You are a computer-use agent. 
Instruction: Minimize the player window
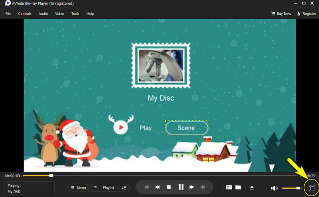pyautogui.click(x=296, y=3)
